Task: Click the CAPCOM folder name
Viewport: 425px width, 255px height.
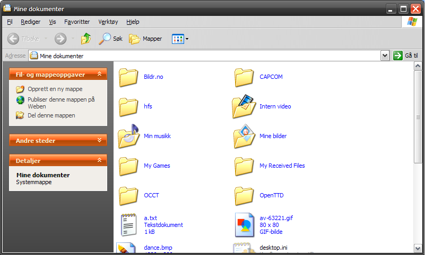Action: point(271,77)
